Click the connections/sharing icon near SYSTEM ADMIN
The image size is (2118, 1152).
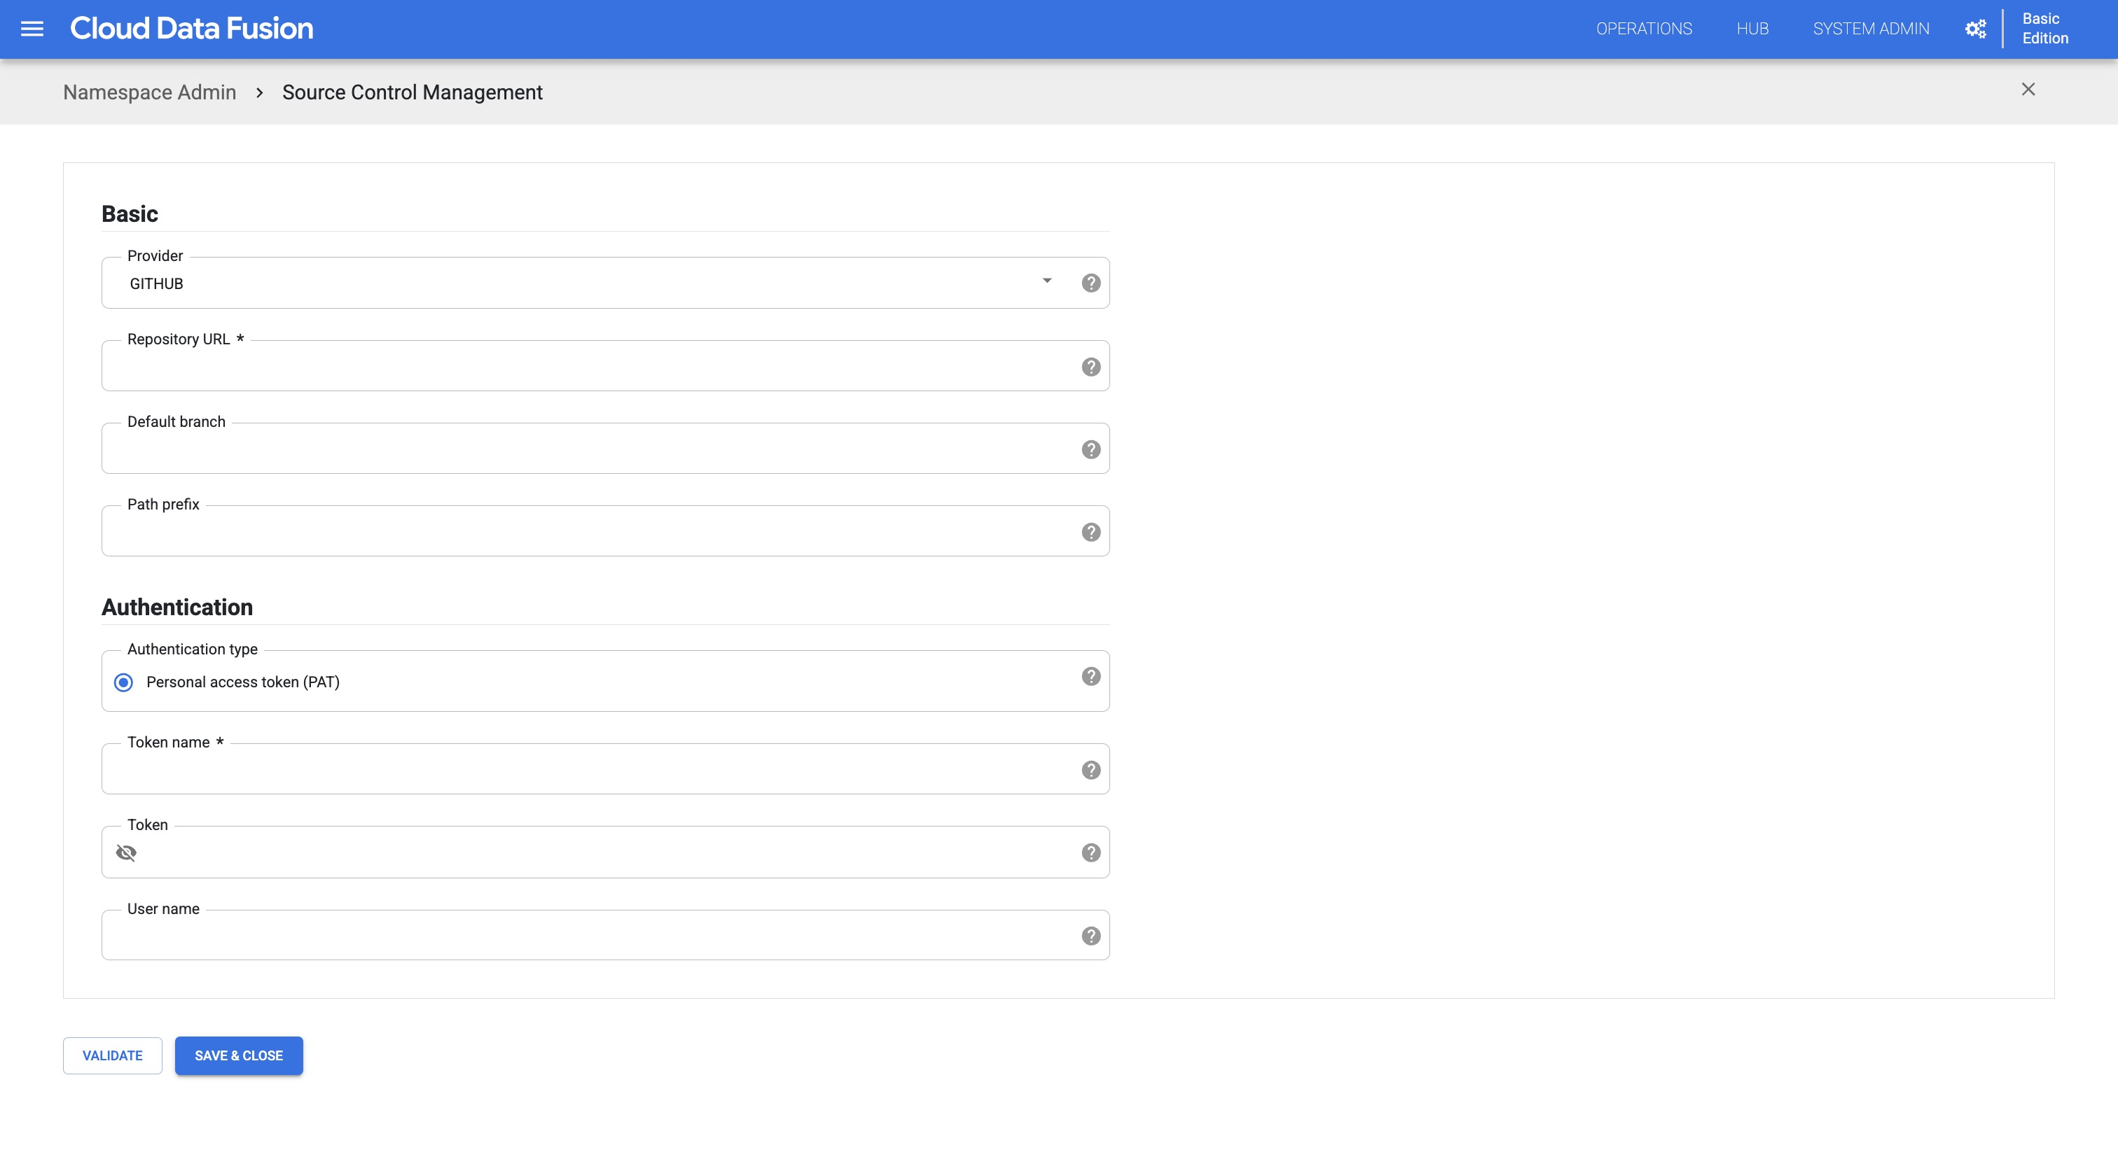pos(1976,27)
